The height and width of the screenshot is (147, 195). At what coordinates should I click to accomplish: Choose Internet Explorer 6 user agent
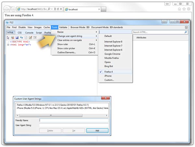pyautogui.click(x=115, y=50)
